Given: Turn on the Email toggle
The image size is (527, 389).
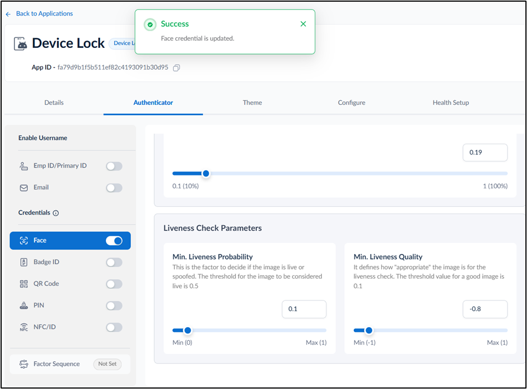Looking at the screenshot, I should click(x=114, y=188).
